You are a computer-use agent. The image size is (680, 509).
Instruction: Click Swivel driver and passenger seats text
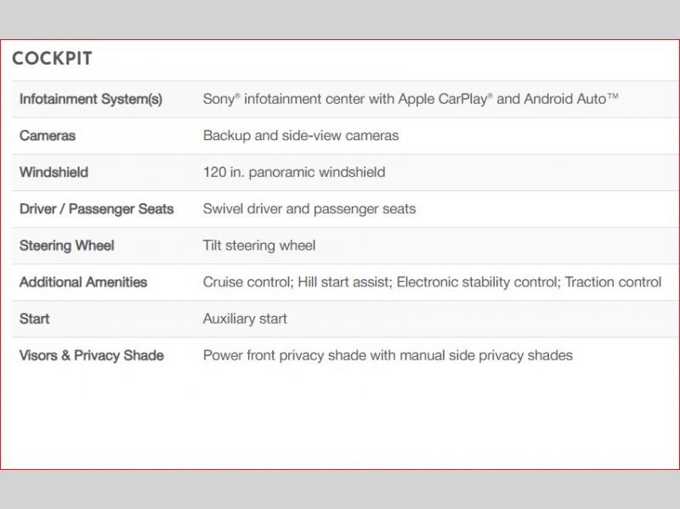(309, 209)
